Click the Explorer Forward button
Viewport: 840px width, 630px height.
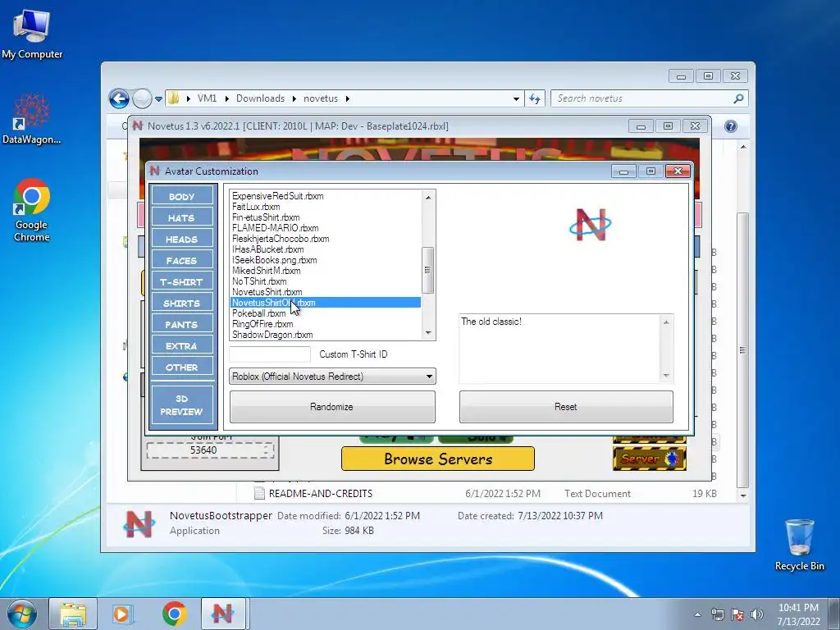[142, 98]
